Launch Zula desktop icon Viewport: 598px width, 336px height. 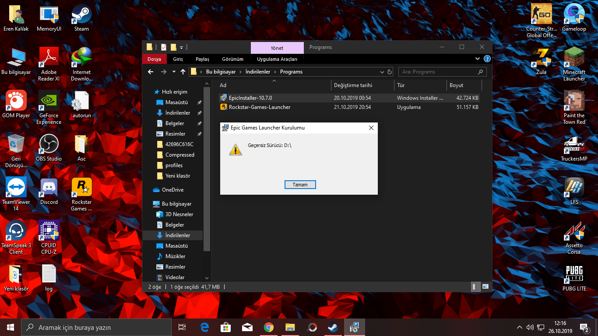pos(542,61)
